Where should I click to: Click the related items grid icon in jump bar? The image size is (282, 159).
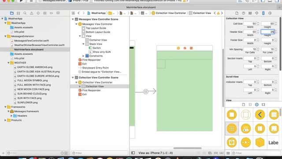click(x=73, y=13)
